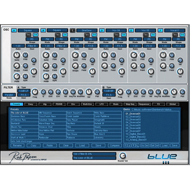Switch to the LFO tab
Image resolution: width=190 pixels, height=190 pixels.
pos(101,104)
